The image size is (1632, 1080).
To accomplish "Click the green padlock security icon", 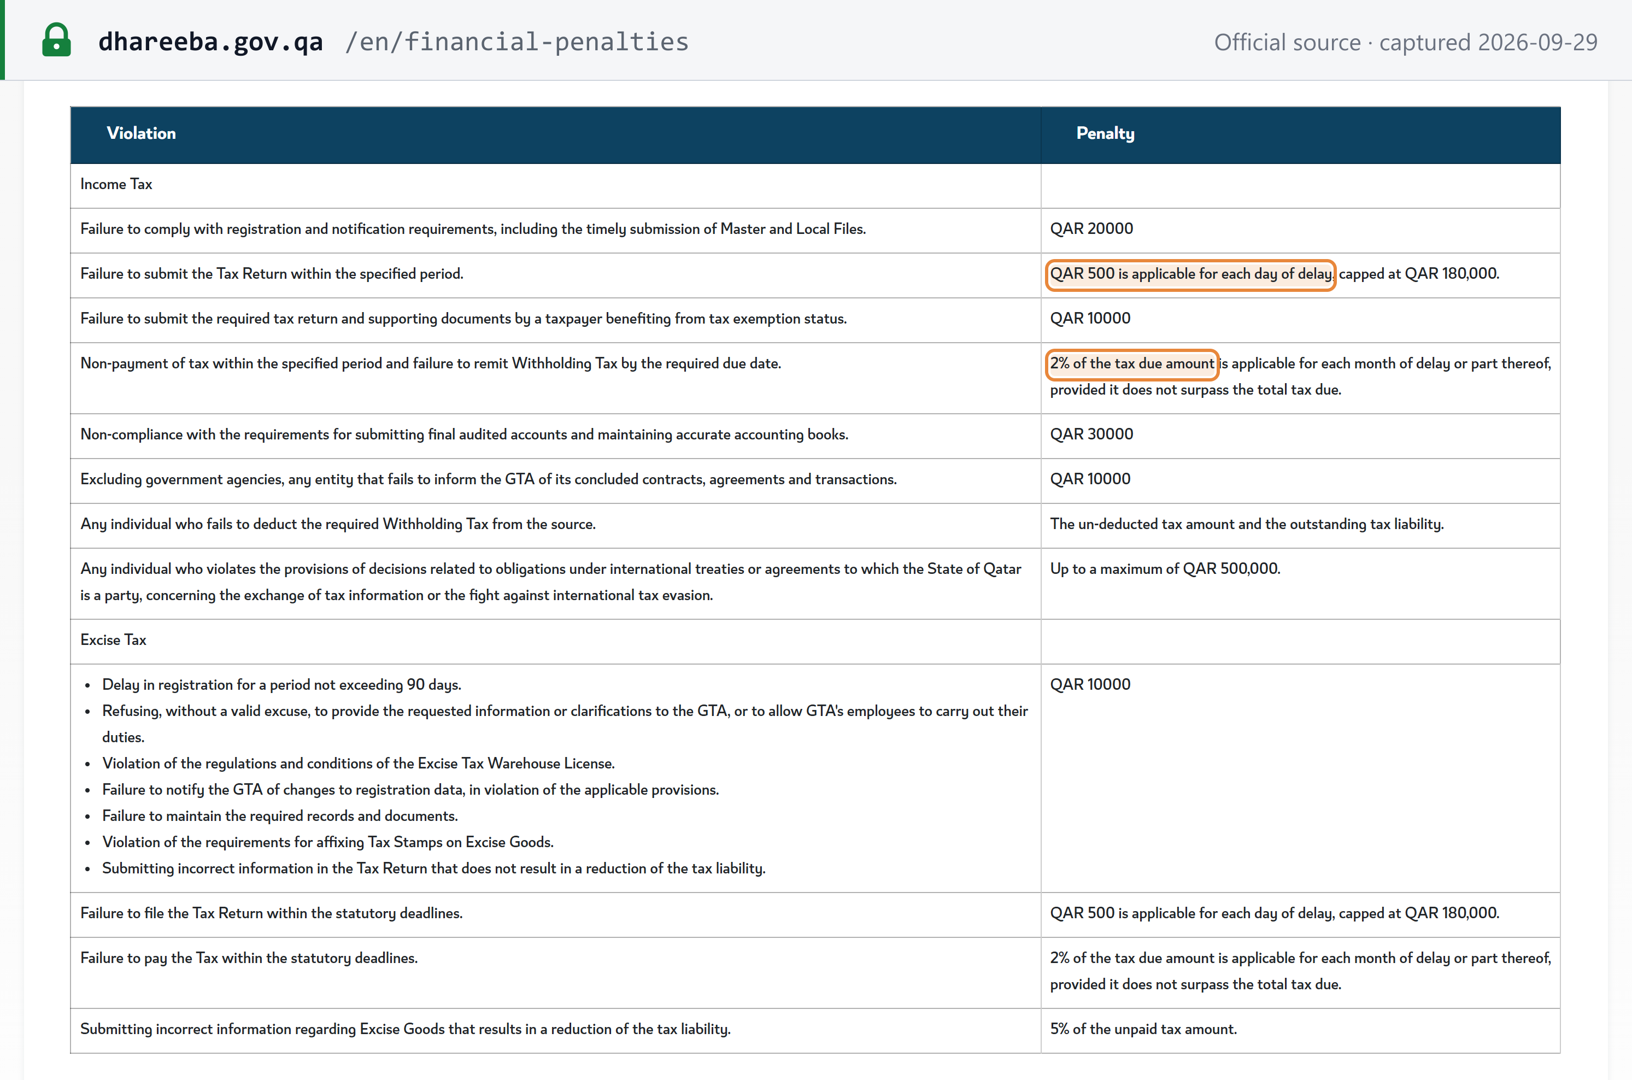I will 56,40.
